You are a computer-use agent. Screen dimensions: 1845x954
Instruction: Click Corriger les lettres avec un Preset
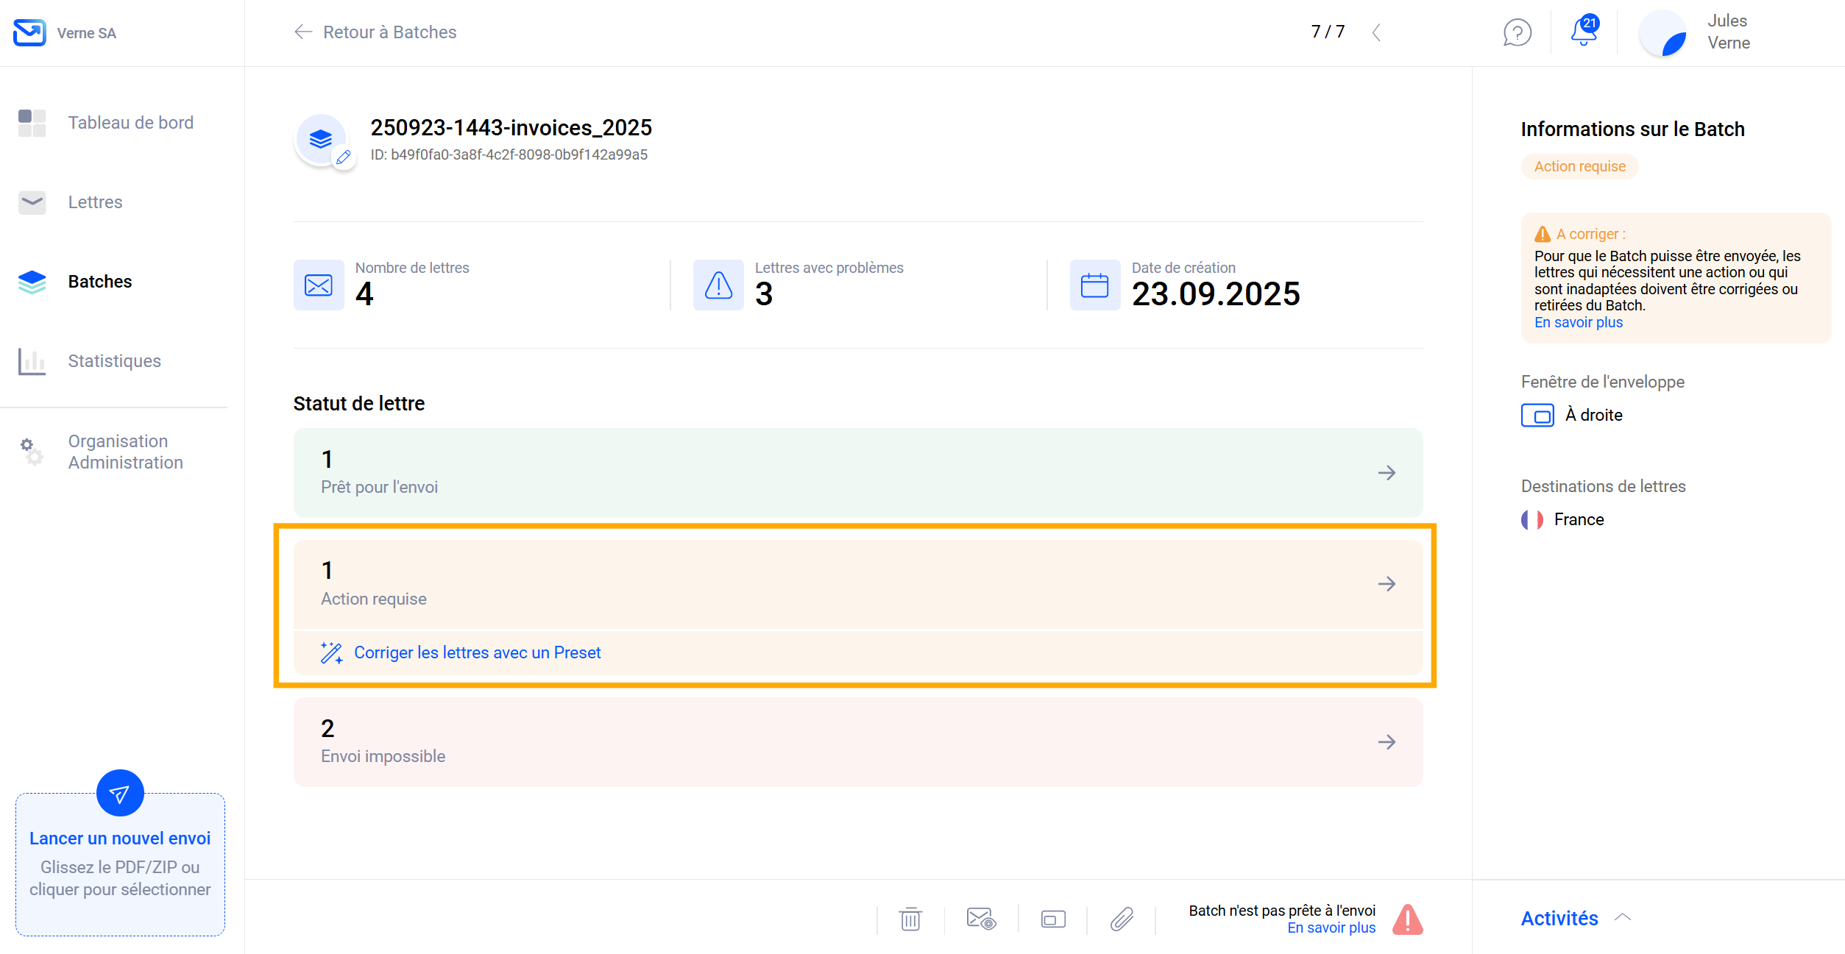click(477, 652)
